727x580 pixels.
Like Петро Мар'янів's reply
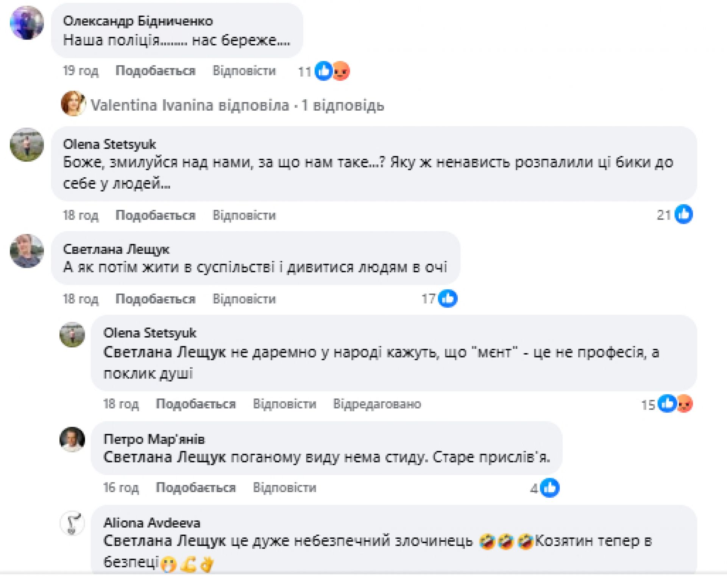196,488
